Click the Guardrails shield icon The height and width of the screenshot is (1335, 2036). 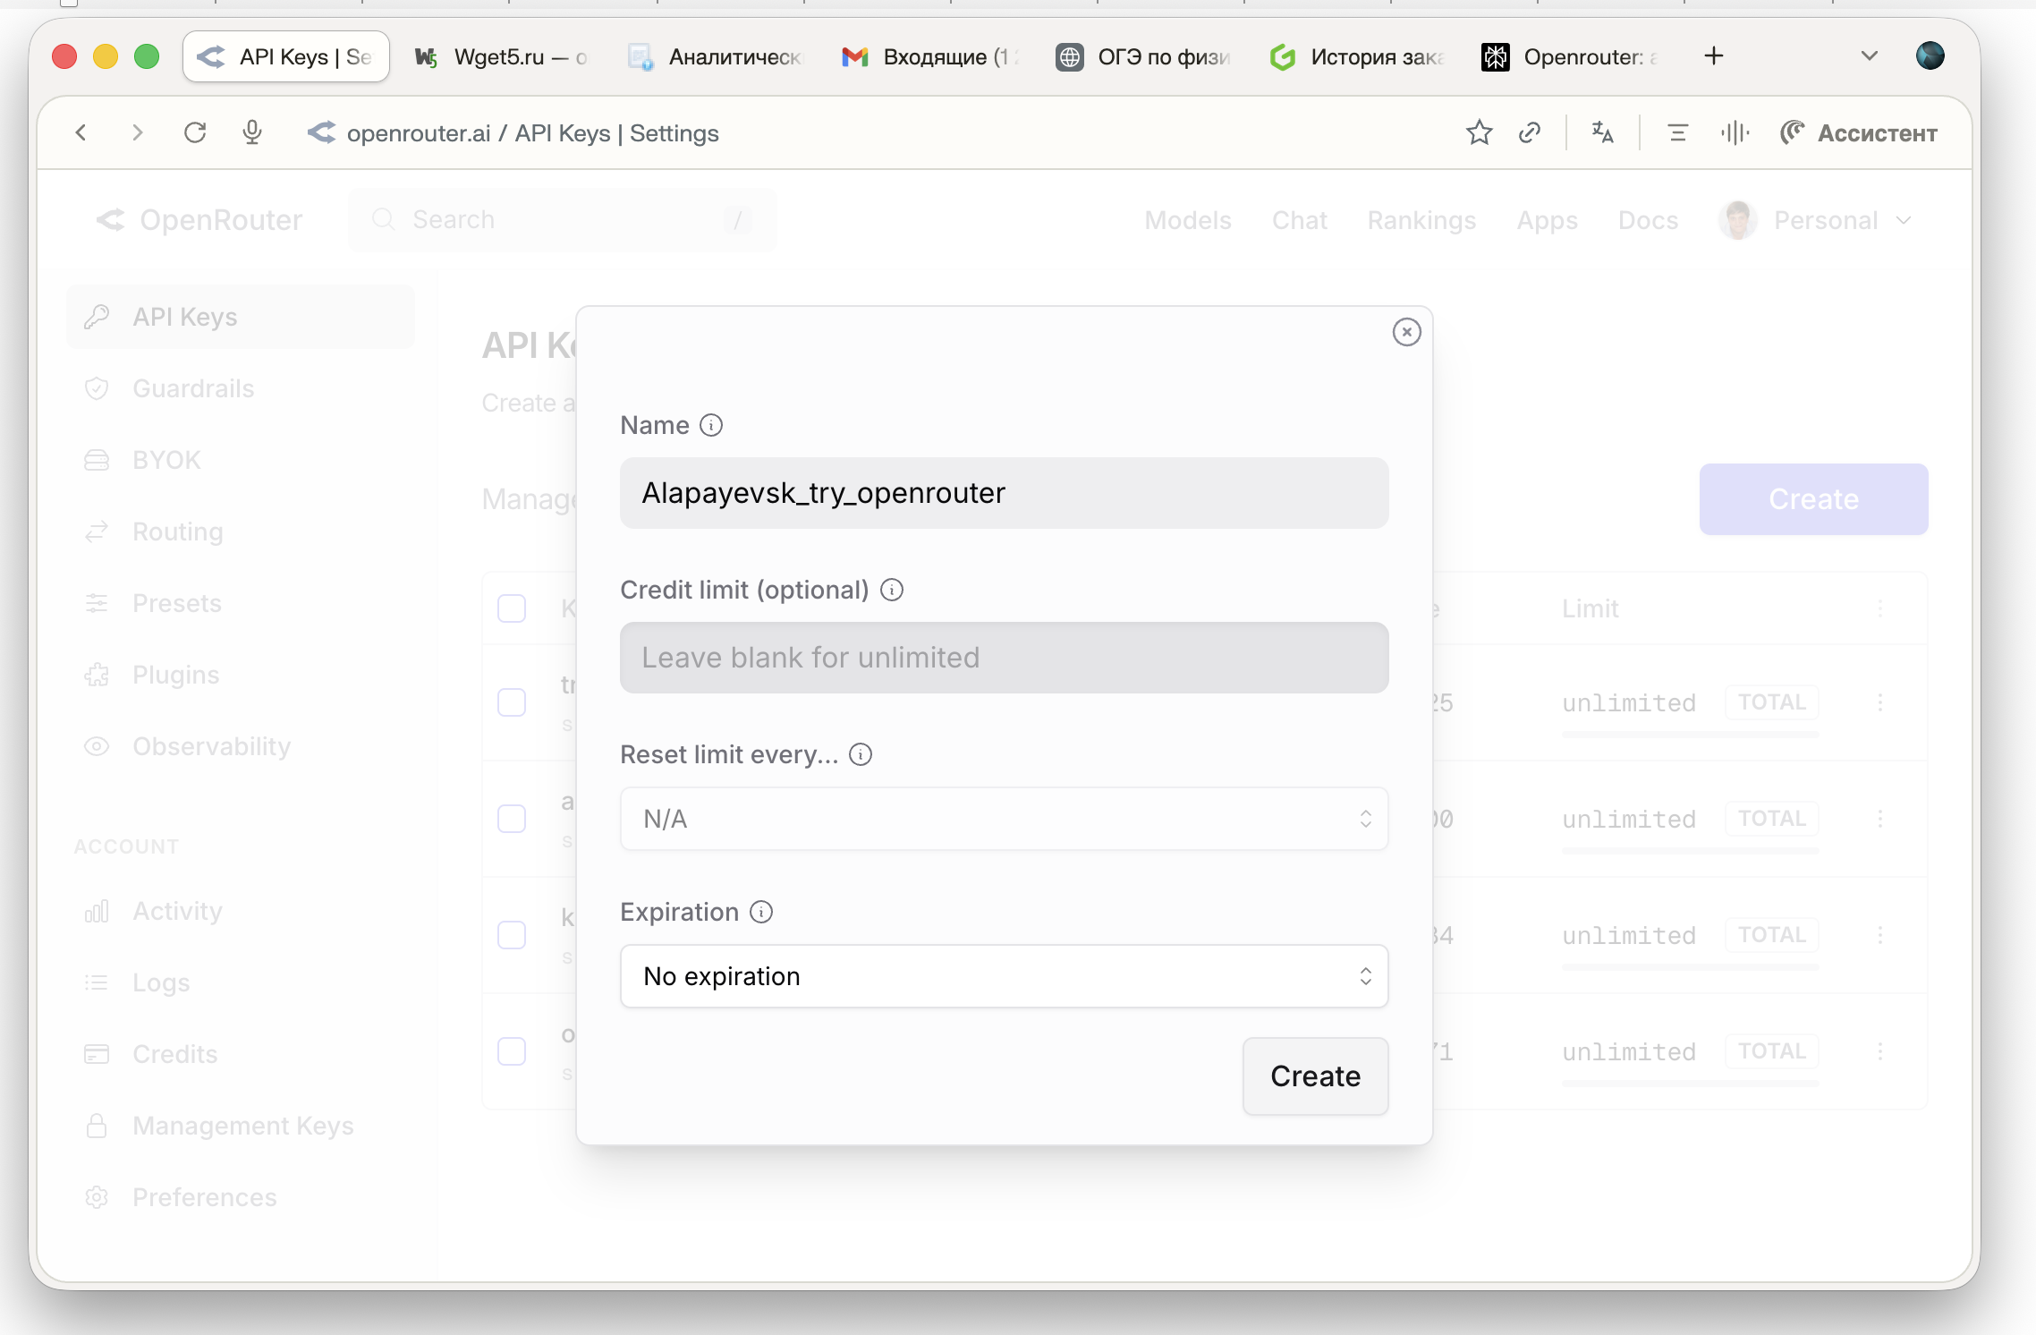point(97,388)
